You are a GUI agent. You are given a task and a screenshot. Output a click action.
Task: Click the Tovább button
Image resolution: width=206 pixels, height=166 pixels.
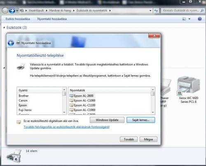coord(129,139)
